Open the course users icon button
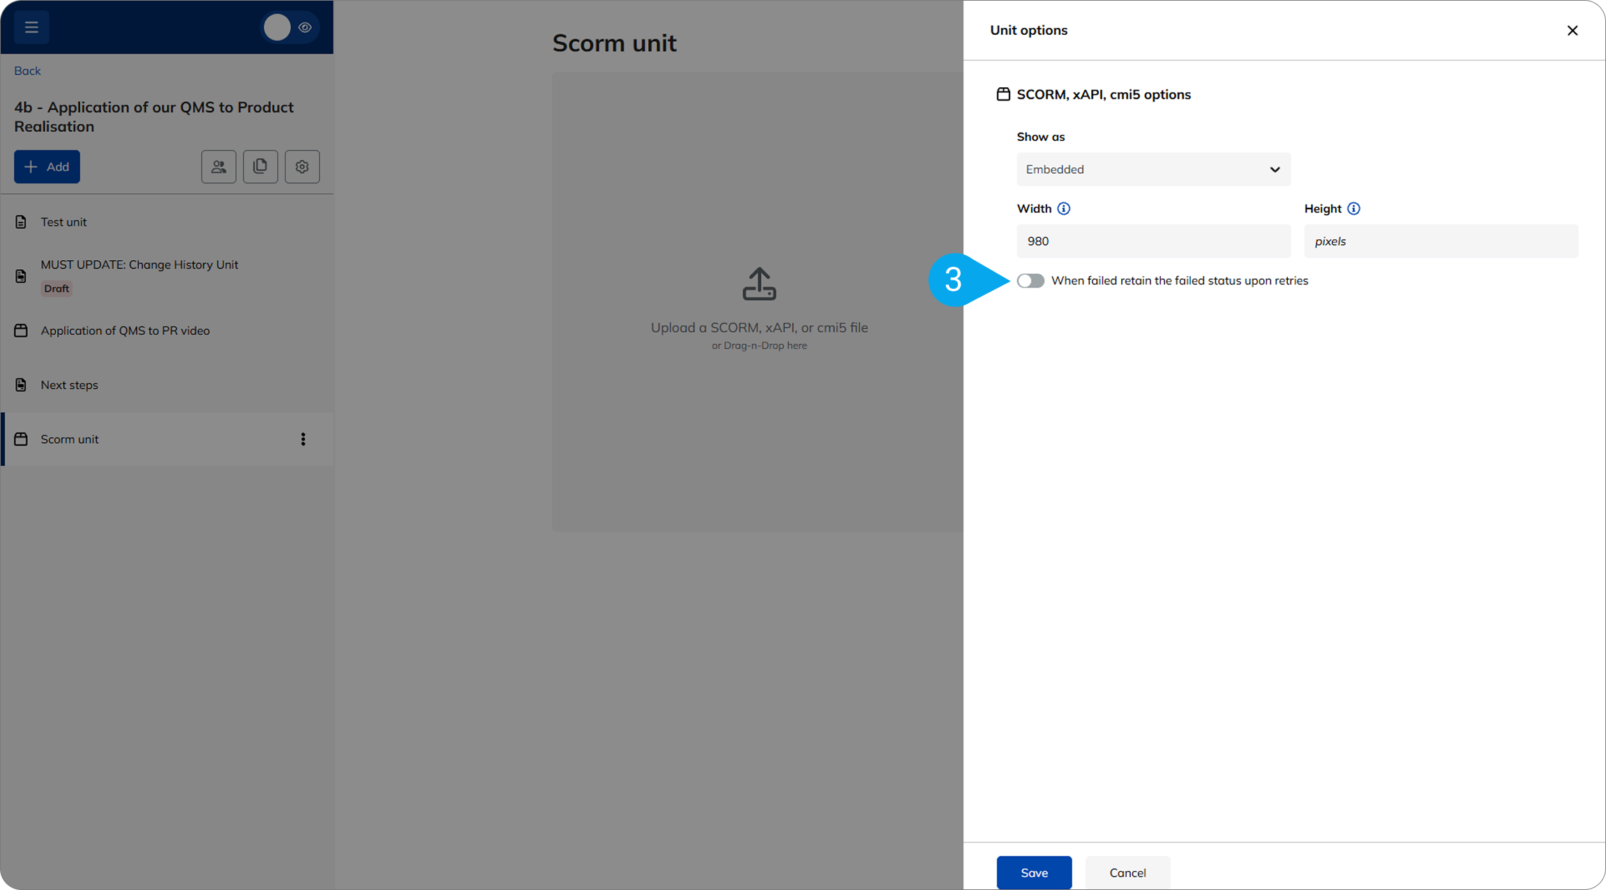Image resolution: width=1606 pixels, height=890 pixels. point(218,167)
